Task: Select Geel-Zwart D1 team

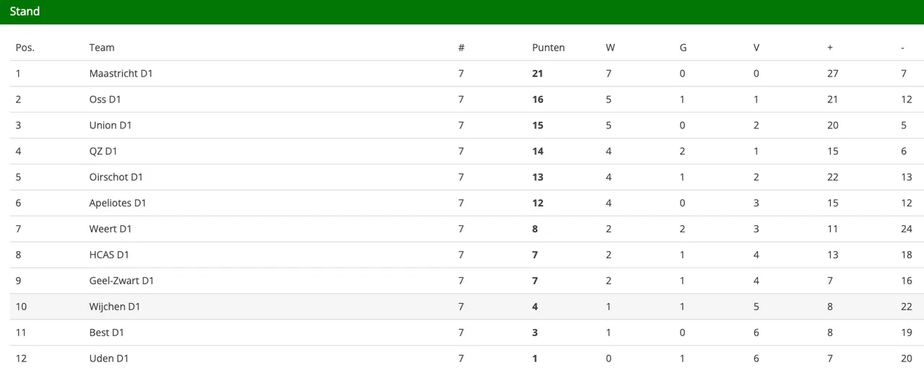Action: tap(121, 281)
